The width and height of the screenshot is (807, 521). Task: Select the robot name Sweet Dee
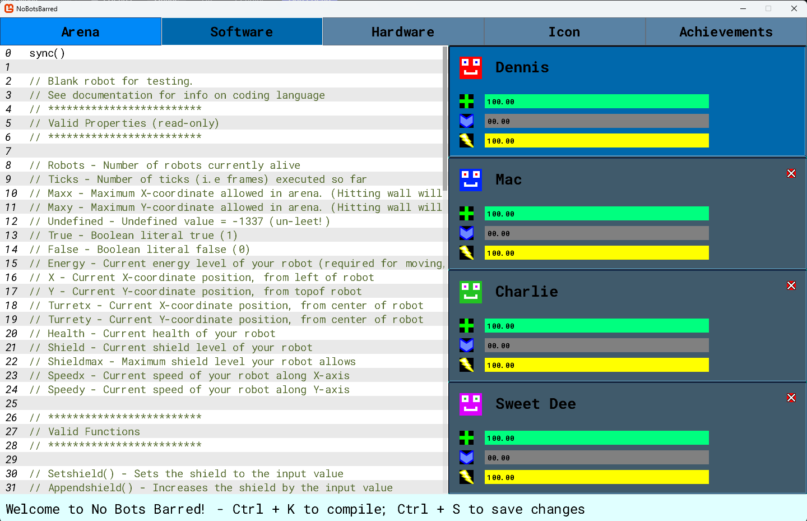pos(536,404)
